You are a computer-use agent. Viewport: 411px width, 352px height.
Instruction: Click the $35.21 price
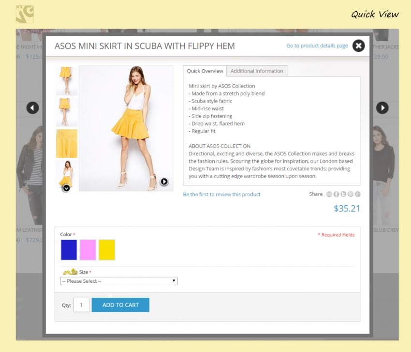(347, 208)
